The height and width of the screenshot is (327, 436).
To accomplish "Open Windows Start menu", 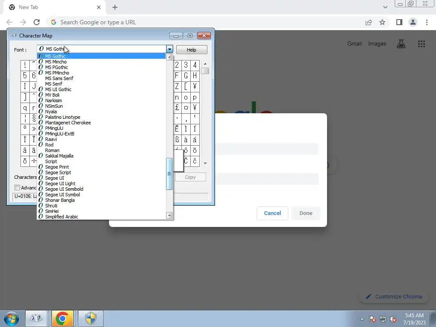I will coord(11,318).
